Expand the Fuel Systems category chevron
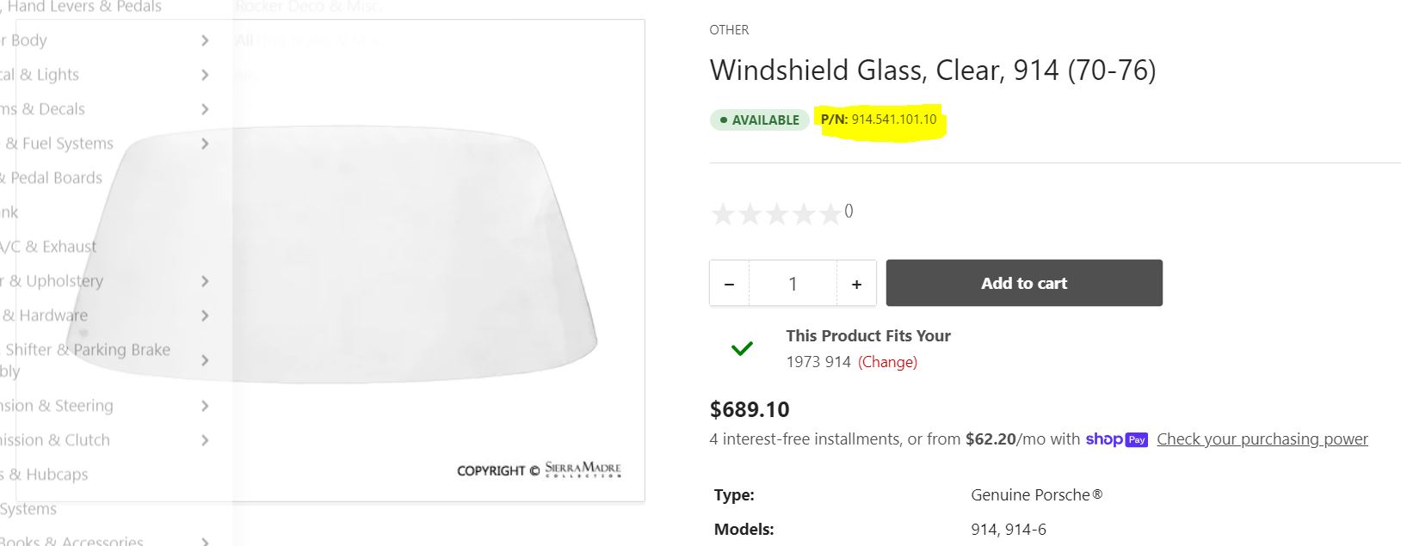Screen dimensions: 1401x546 tap(205, 144)
